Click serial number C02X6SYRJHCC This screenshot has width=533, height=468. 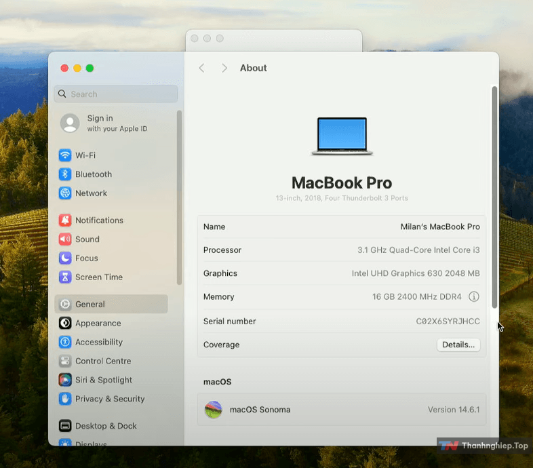pyautogui.click(x=448, y=321)
